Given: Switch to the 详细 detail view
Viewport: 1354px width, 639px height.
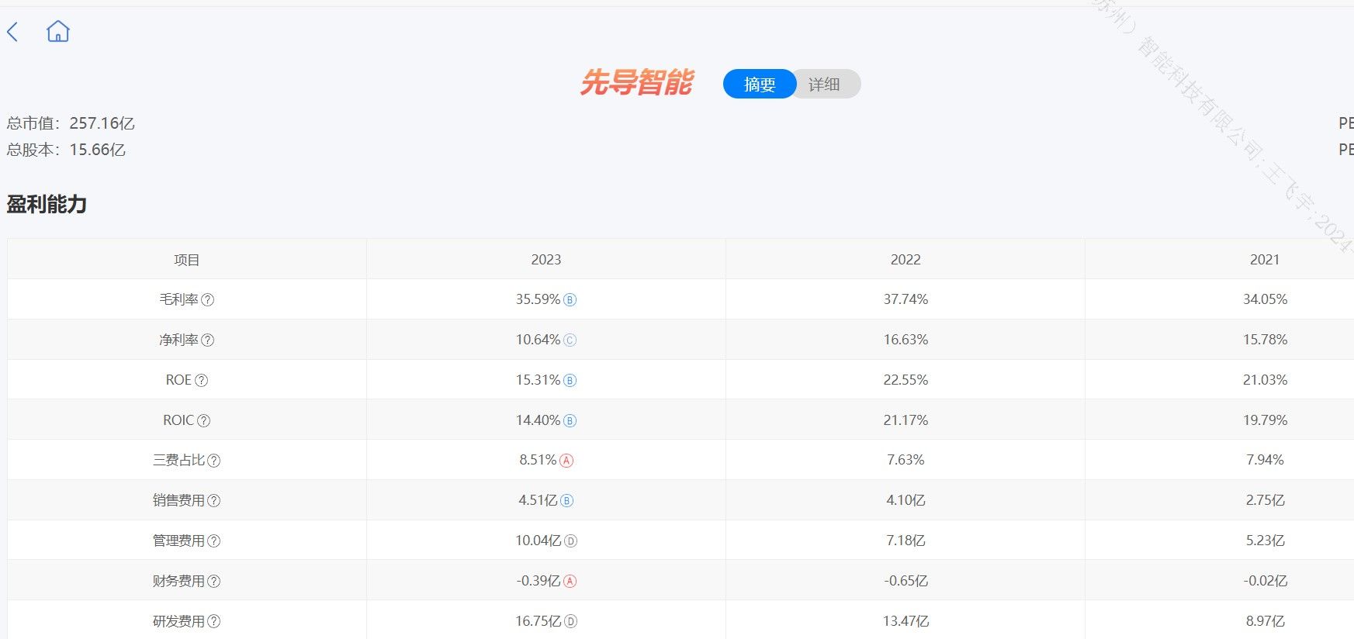Looking at the screenshot, I should tap(825, 84).
